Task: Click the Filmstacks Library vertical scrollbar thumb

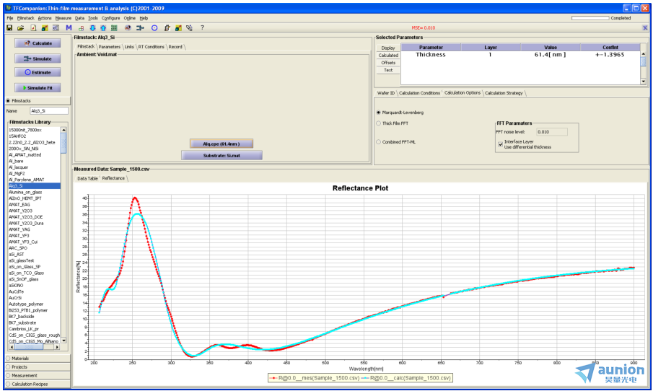Action: pos(63,144)
